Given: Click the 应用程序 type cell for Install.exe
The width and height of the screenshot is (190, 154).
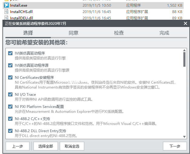Looking at the screenshot, I should [133, 5].
